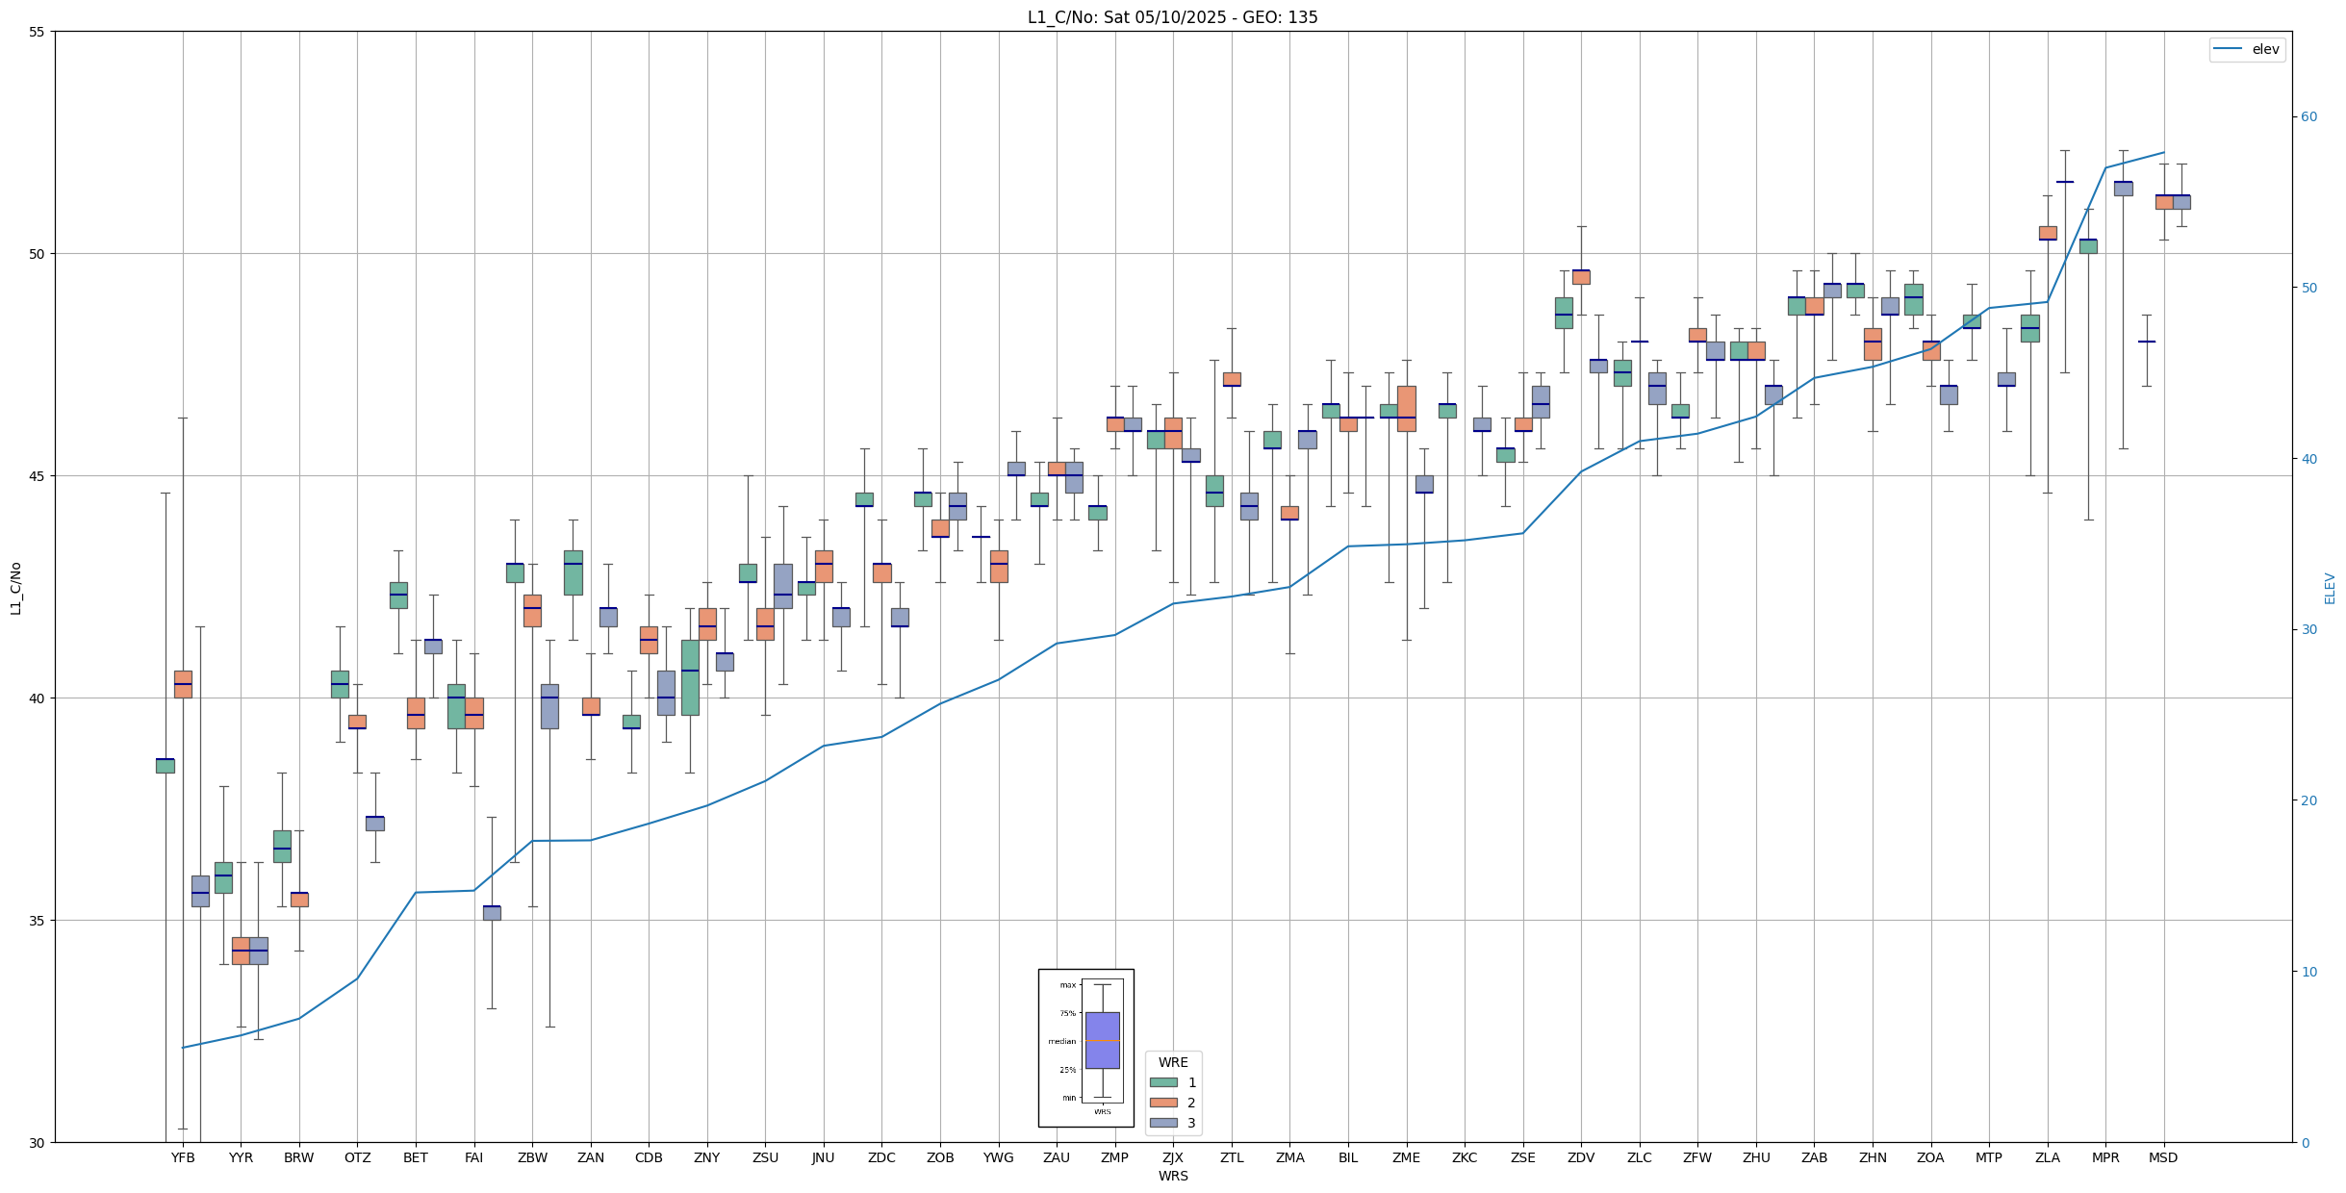Viewport: 2346px width, 1193px height.
Task: Click the WRS x-axis title
Action: [1172, 1176]
